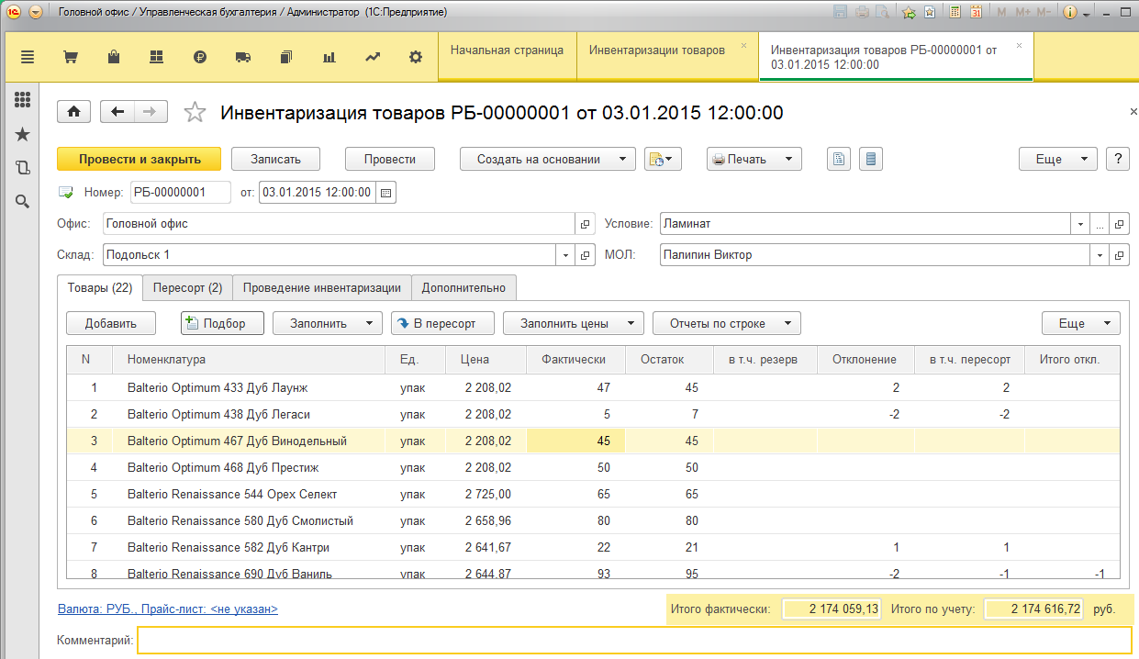Open Search magnifier in left sidebar
Screen dimensions: 1139x659
click(x=22, y=201)
